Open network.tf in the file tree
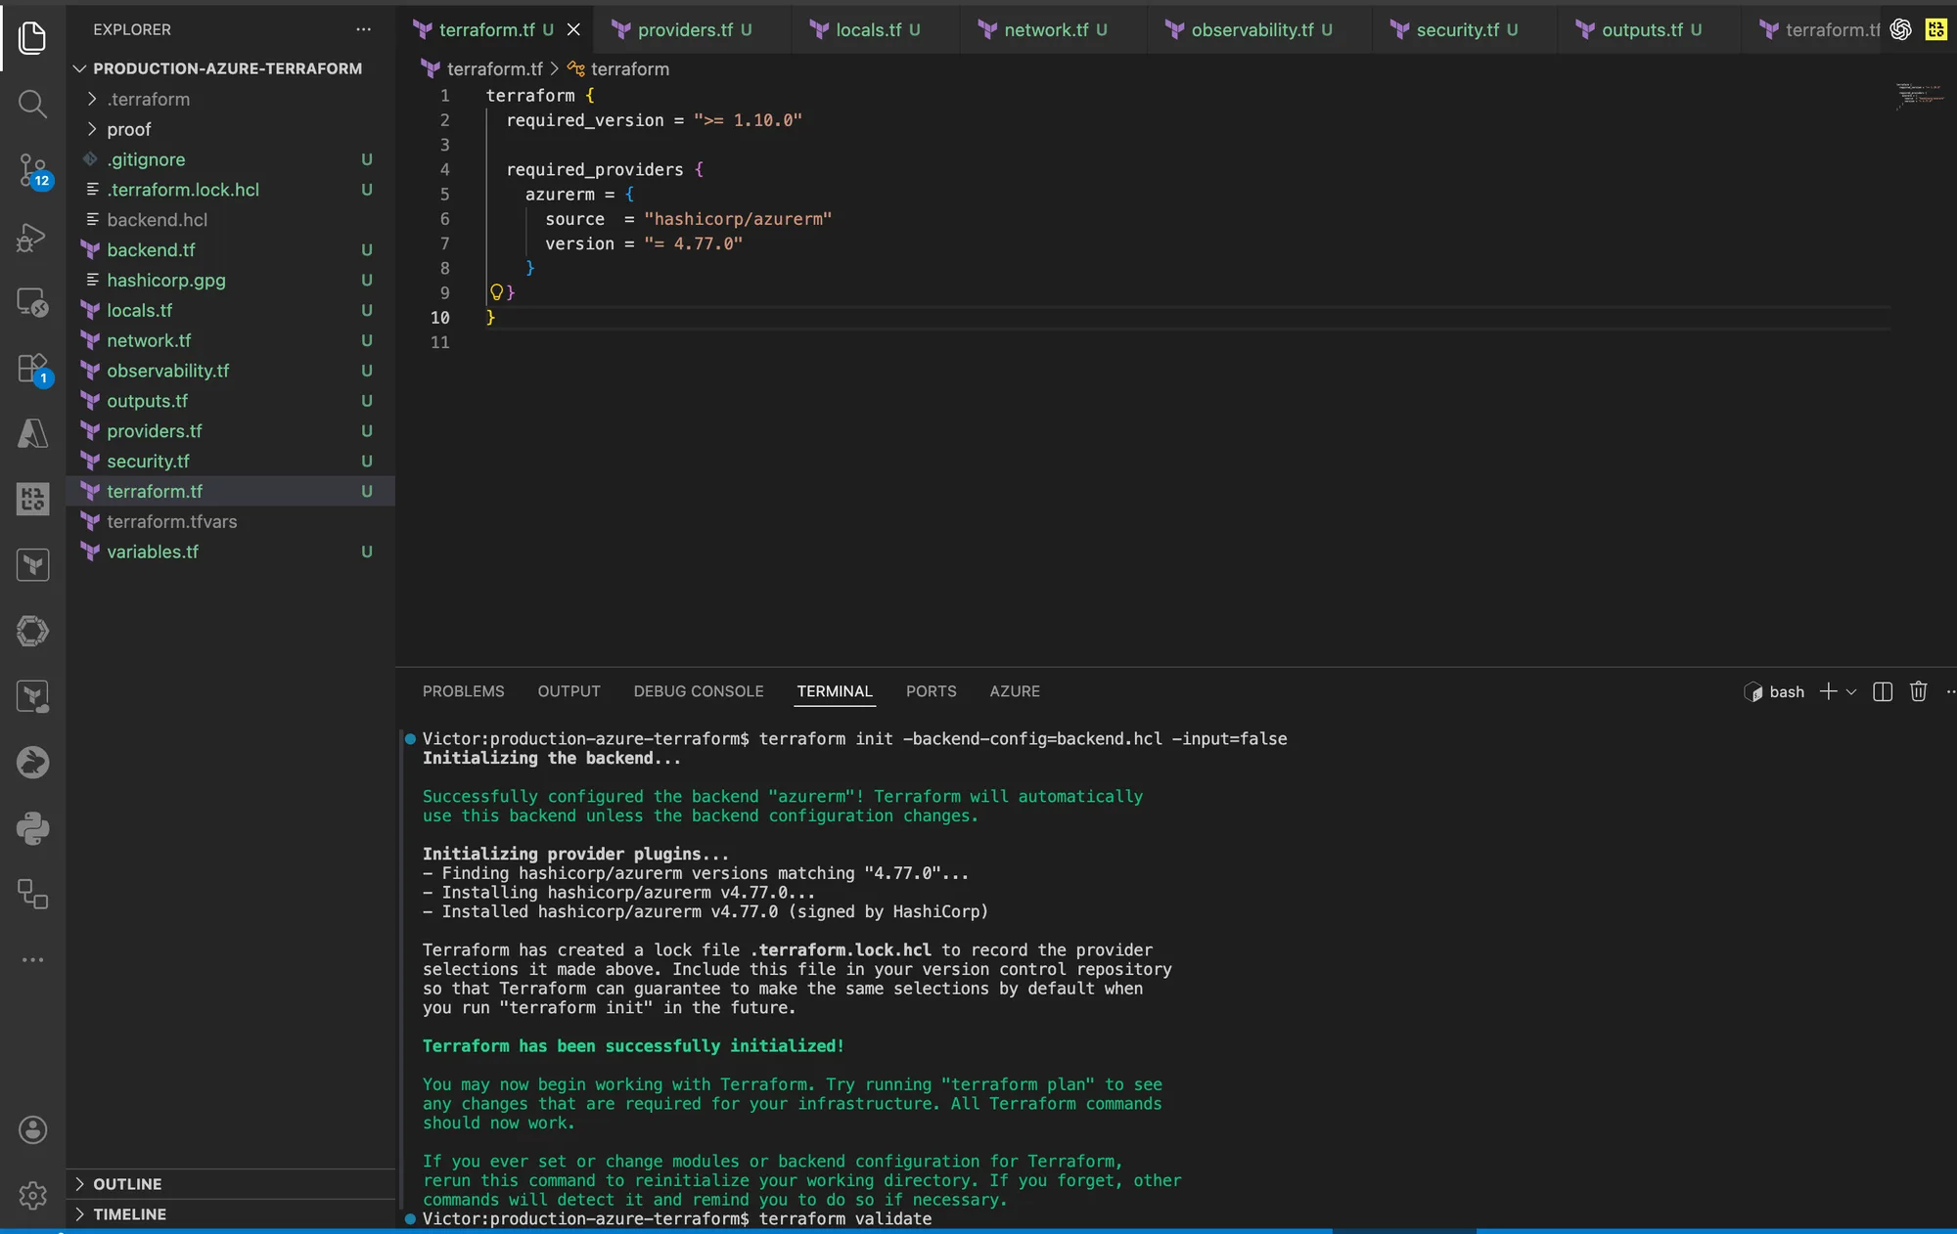 click(231, 340)
